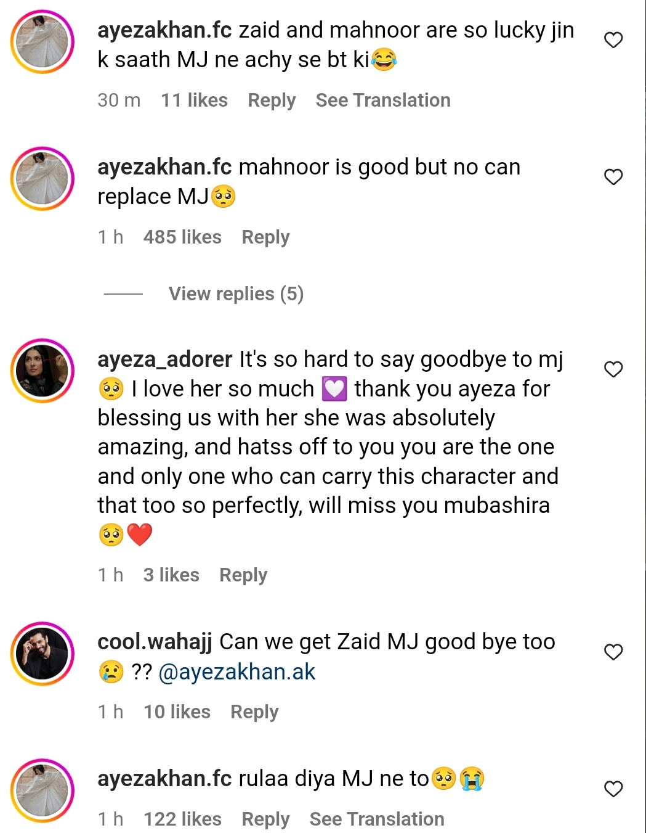
Task: View the 122 likes list
Action: point(182,819)
